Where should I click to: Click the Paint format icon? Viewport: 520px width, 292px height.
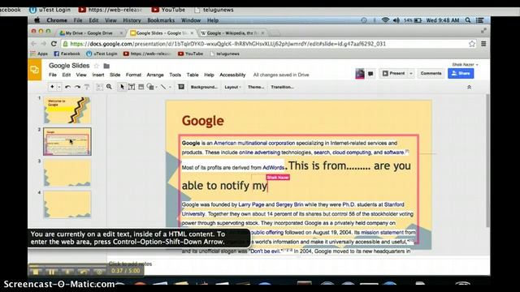[87, 87]
